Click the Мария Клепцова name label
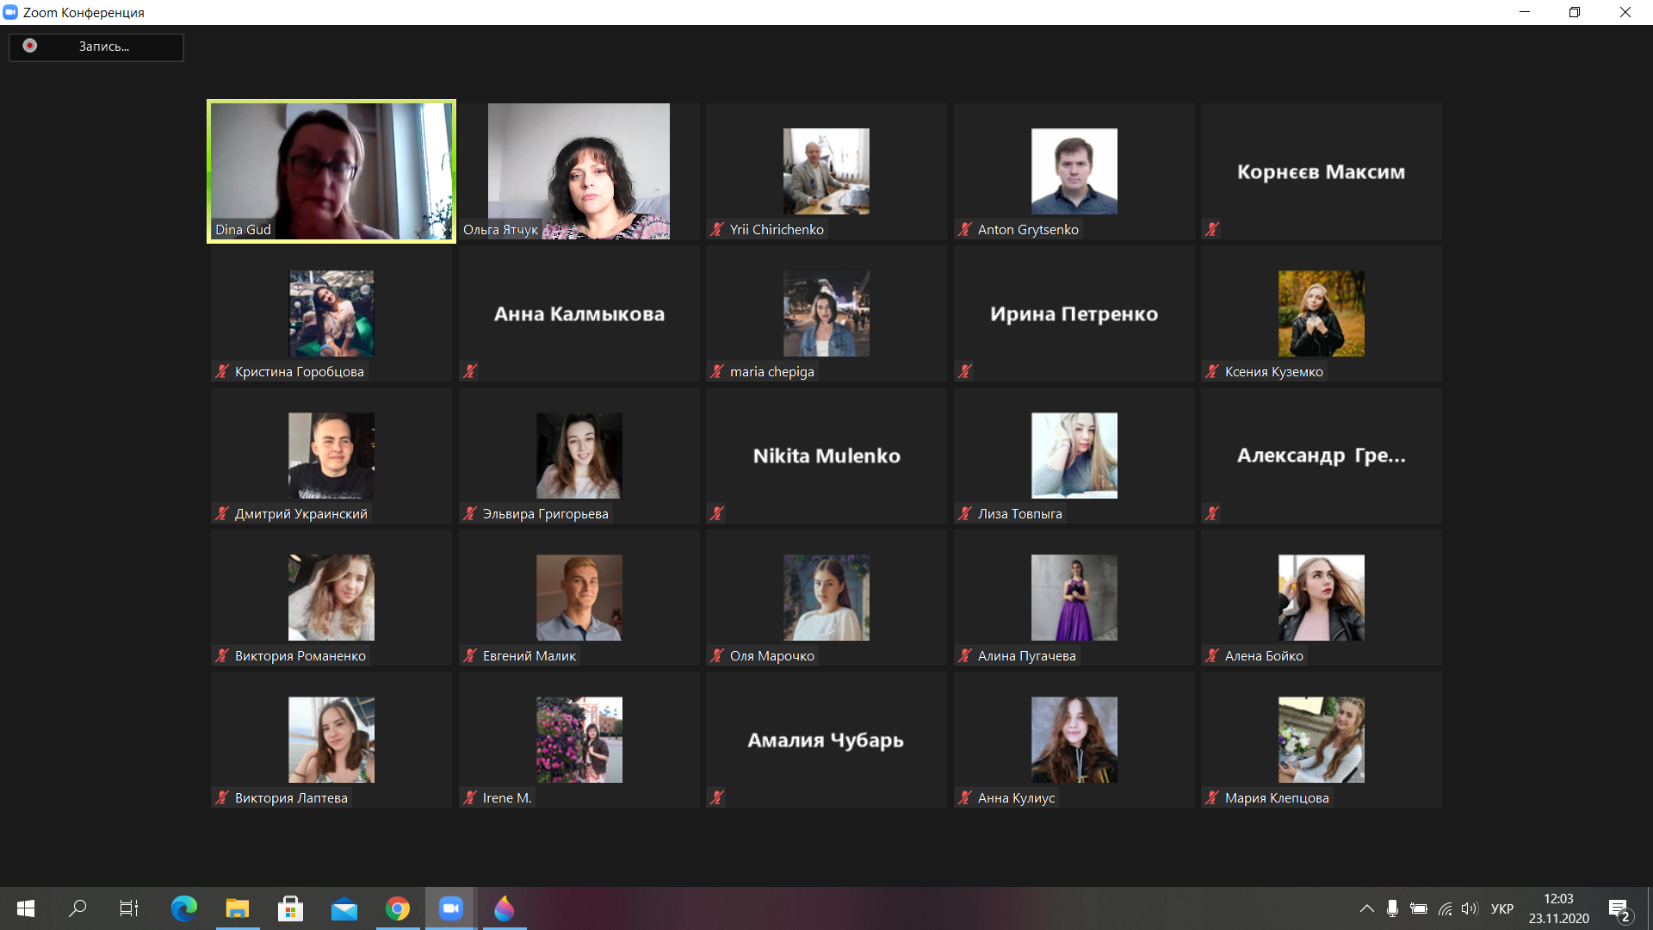The height and width of the screenshot is (930, 1653). (1277, 797)
